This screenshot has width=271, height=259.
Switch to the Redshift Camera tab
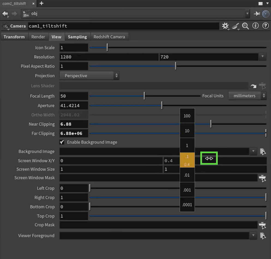tap(109, 37)
